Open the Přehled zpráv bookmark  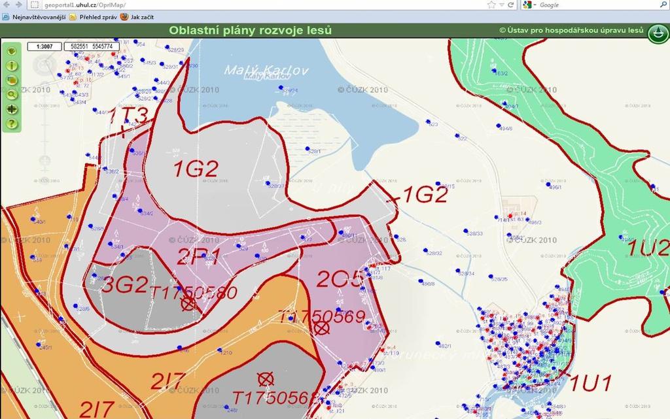93,17
